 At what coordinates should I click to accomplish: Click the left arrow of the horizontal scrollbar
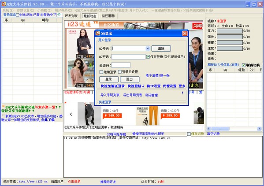point(208,128)
